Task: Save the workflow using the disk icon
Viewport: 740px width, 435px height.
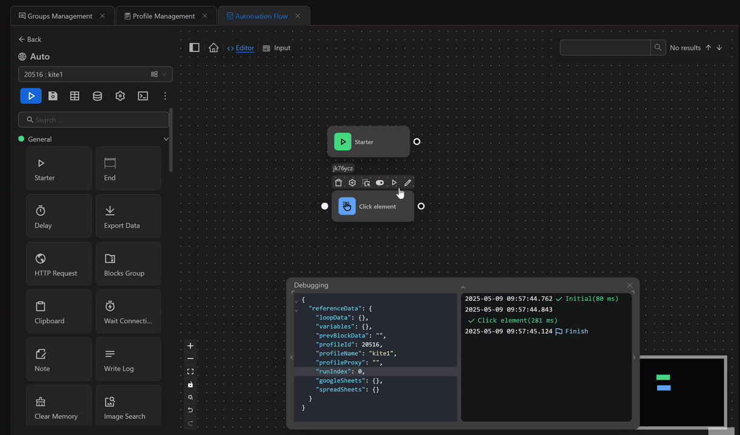Action: (x=53, y=96)
